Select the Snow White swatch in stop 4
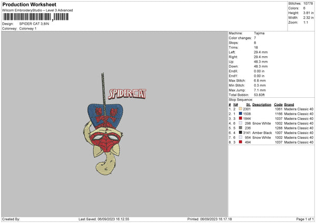Screen dimensions: 316x223 pyautogui.click(x=240, y=123)
